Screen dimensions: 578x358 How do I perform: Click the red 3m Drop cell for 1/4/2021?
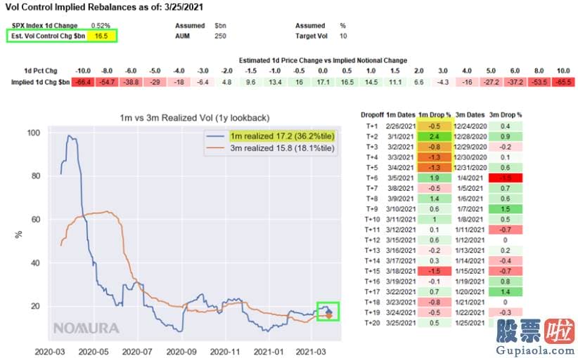(x=506, y=178)
